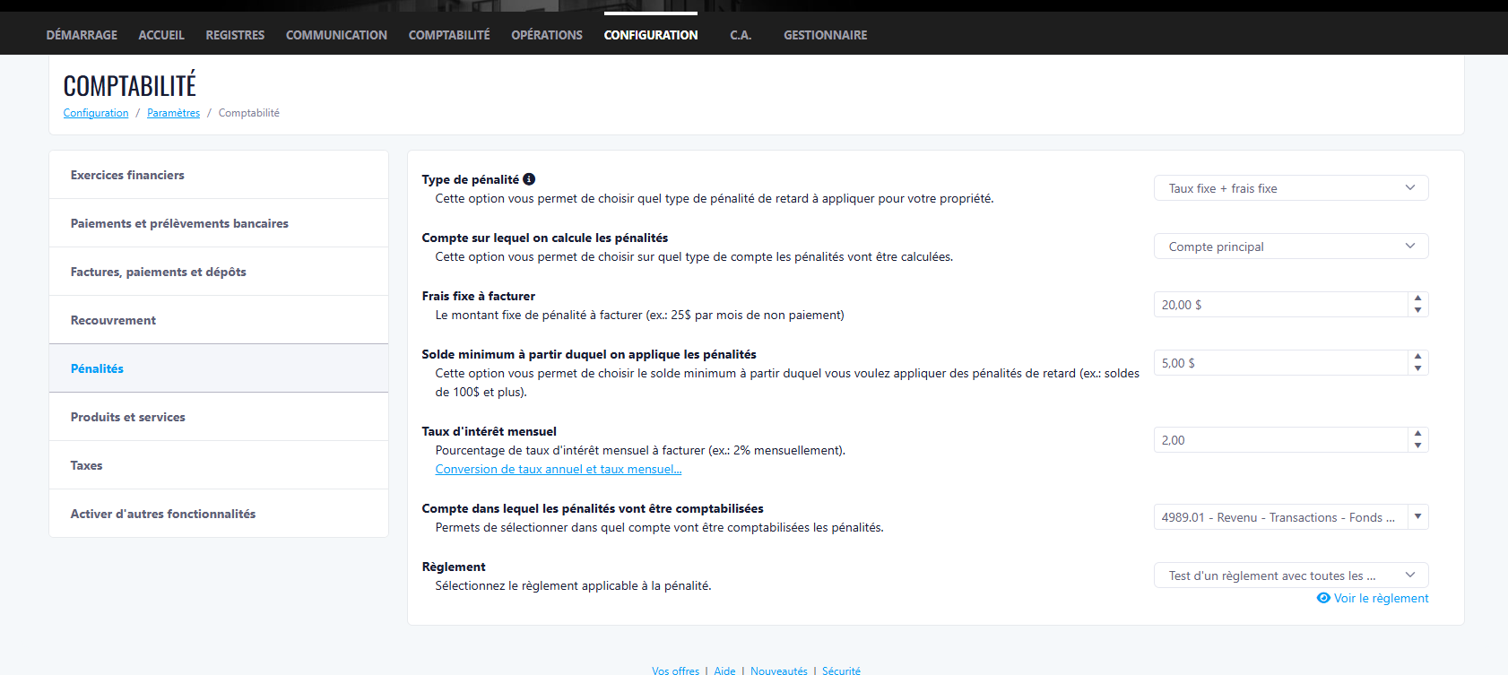Decrease the Frais fixe à facturer value
This screenshot has height=675, width=1508.
pyautogui.click(x=1417, y=310)
